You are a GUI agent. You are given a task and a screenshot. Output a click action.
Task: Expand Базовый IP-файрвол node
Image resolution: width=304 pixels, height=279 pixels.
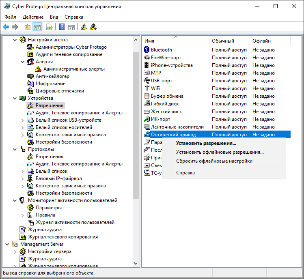[22, 179]
